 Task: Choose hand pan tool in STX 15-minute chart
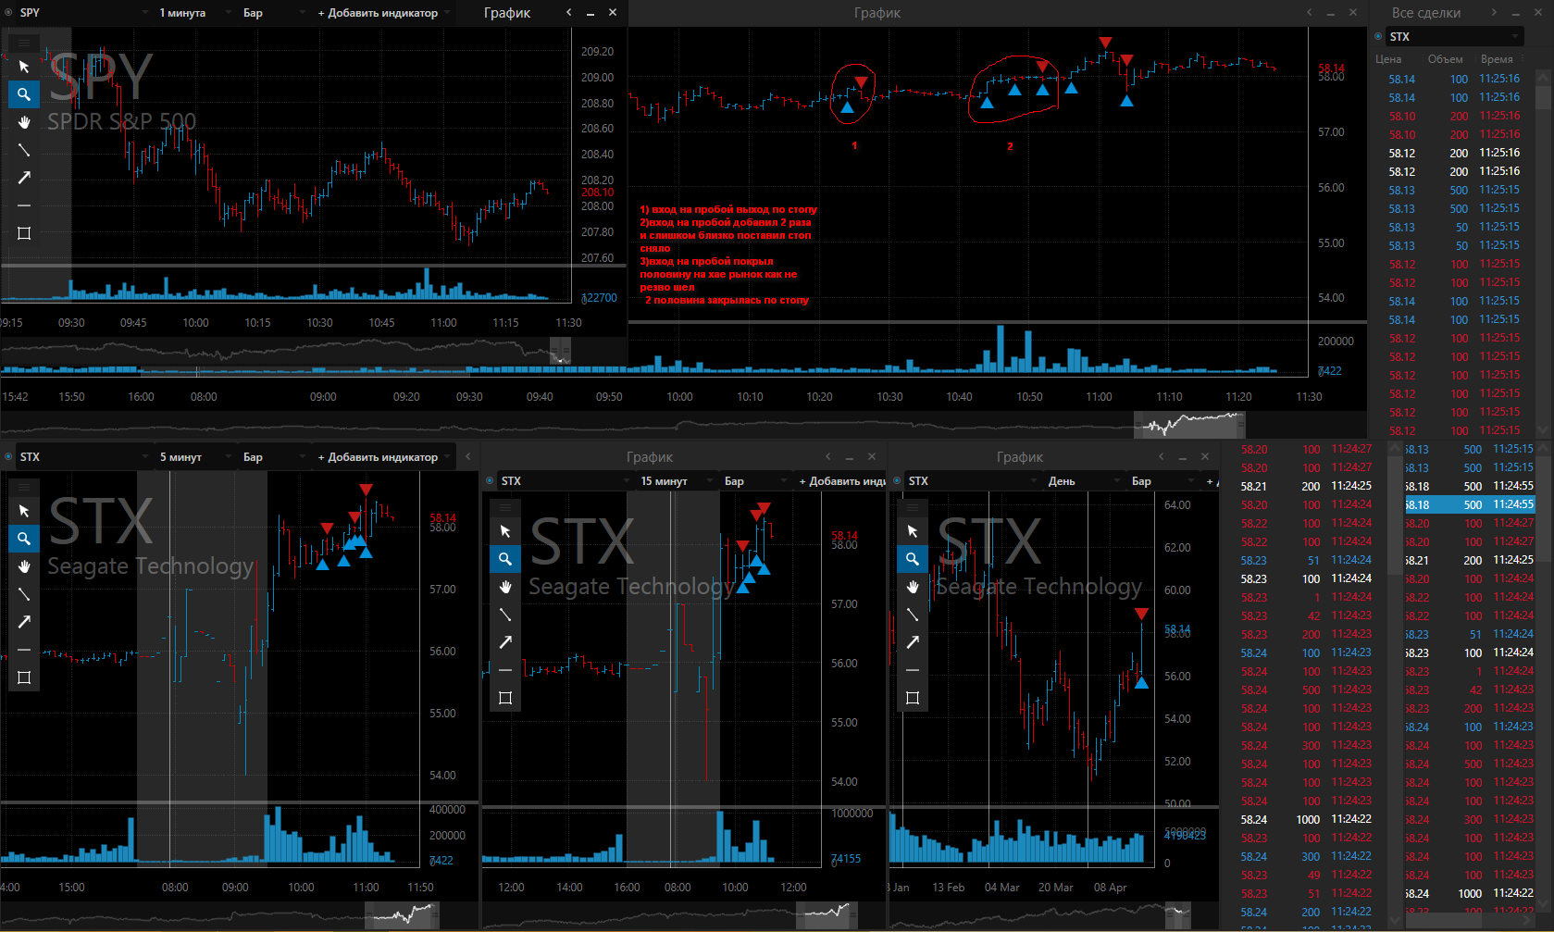[x=505, y=587]
